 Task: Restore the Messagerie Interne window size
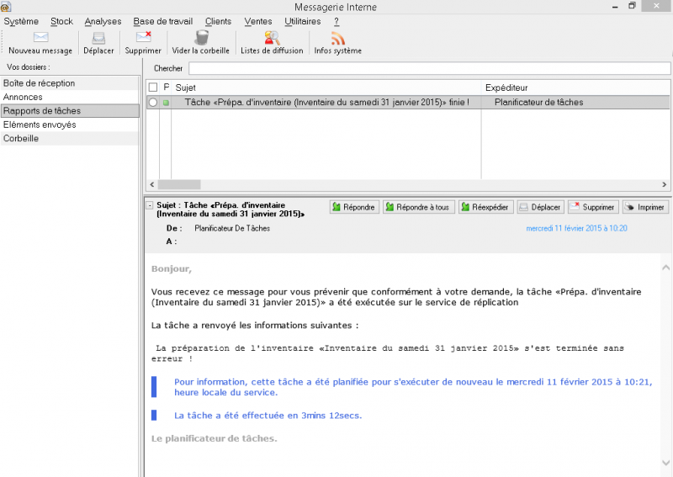click(x=632, y=6)
